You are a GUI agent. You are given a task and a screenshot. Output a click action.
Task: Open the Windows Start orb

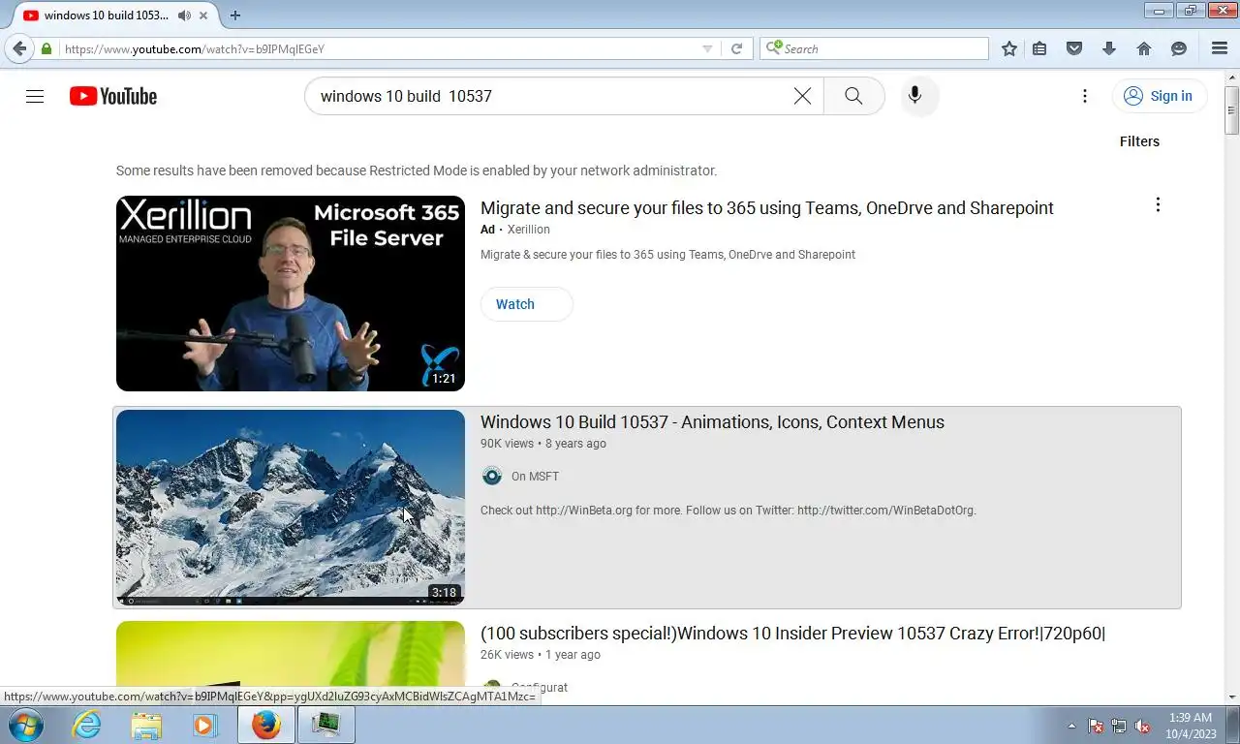point(26,725)
